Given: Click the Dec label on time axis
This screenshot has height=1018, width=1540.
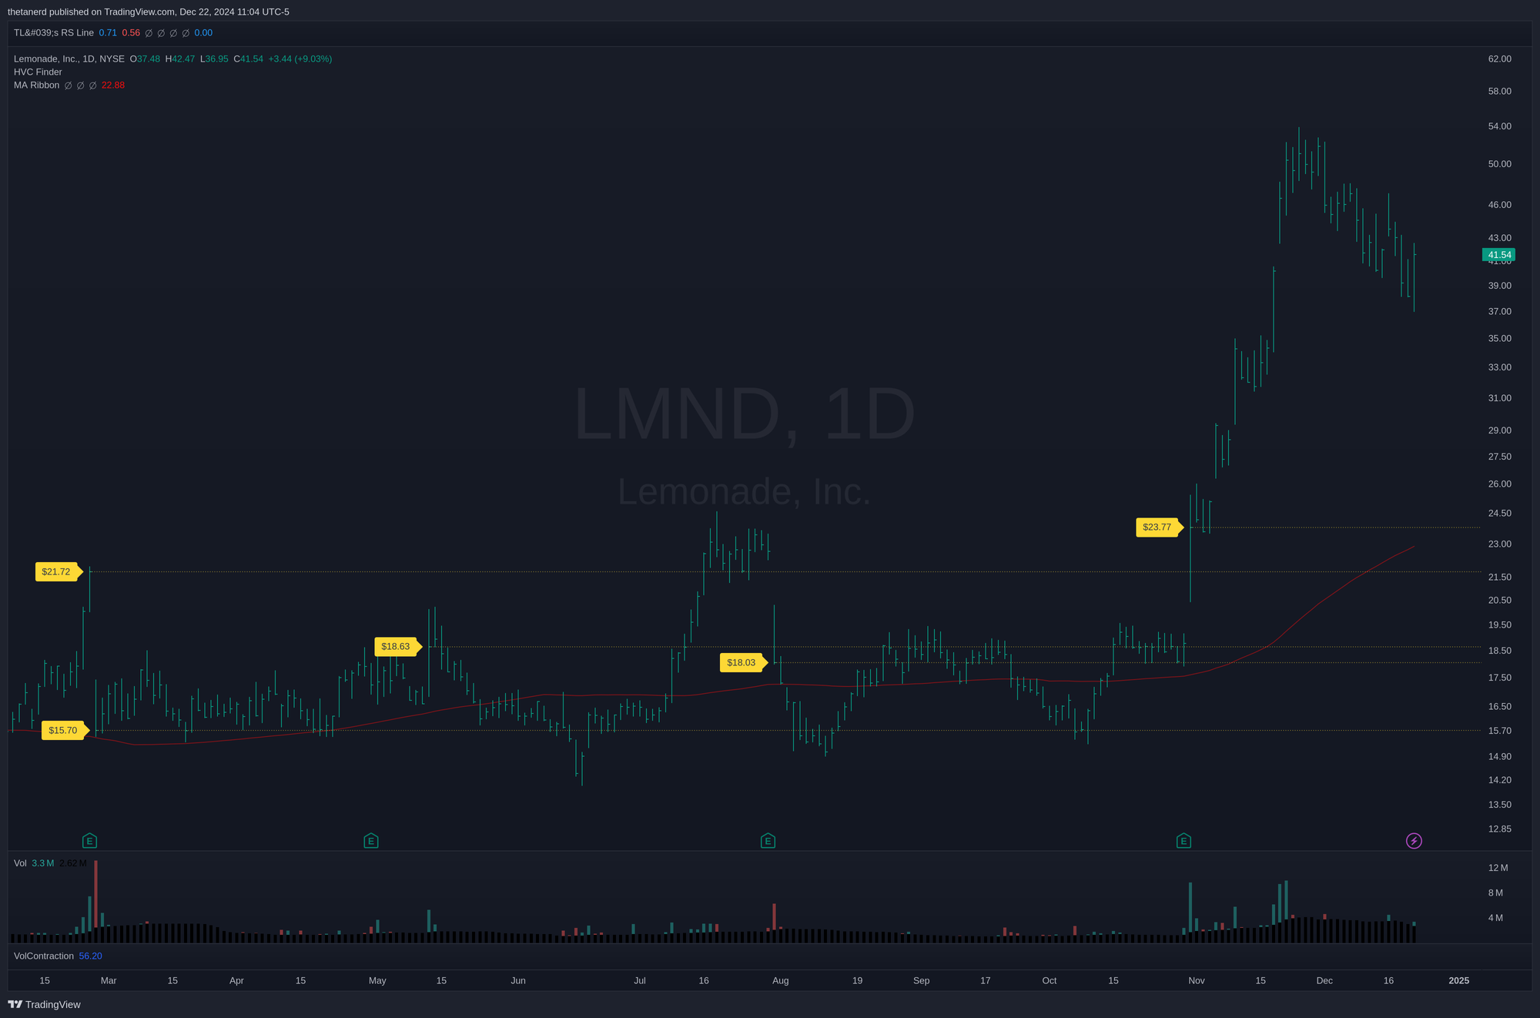Looking at the screenshot, I should (1324, 980).
